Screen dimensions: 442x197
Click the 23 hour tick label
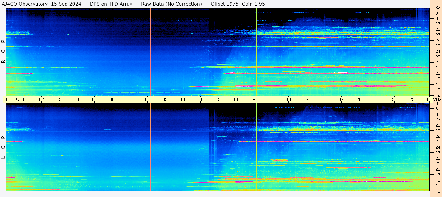point(412,99)
